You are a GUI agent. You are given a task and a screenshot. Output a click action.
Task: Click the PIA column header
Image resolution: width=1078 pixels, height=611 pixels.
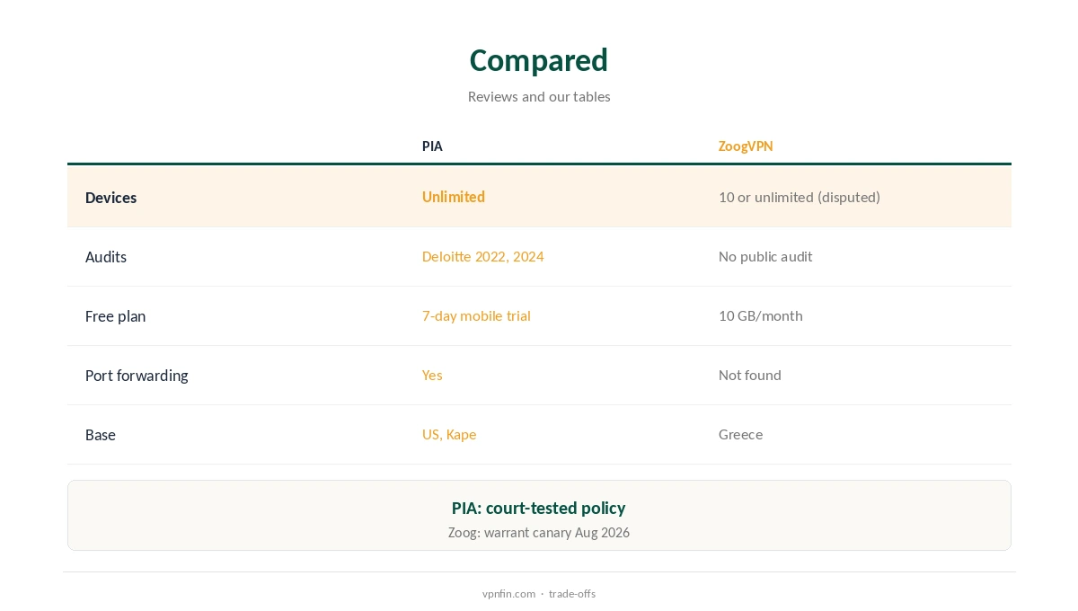coord(432,146)
